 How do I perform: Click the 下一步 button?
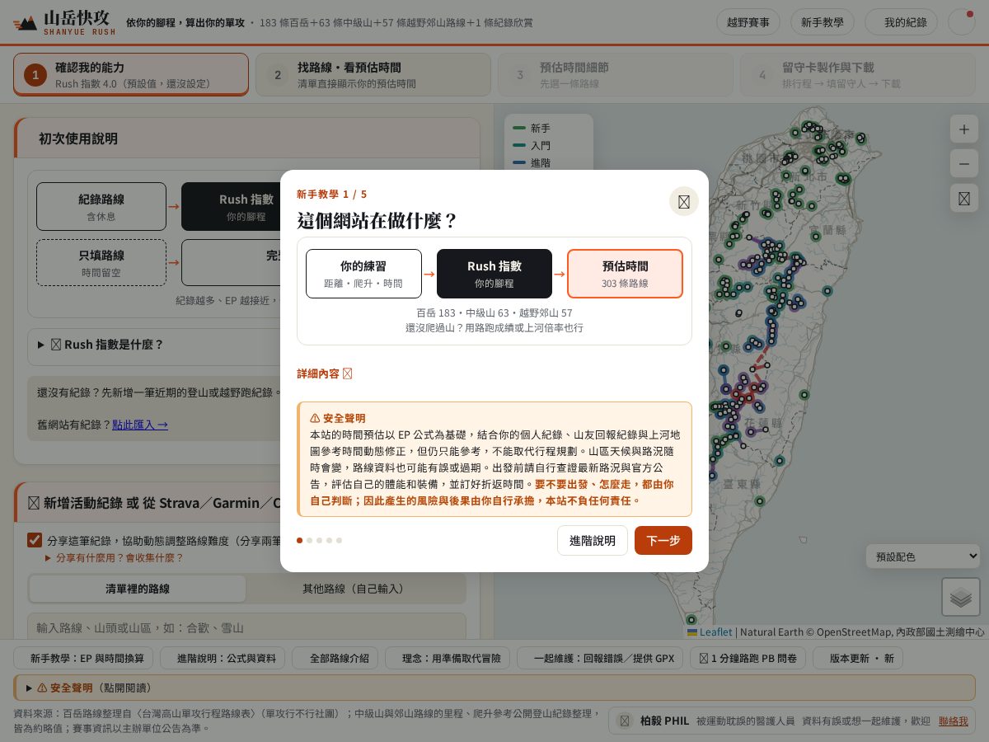663,541
